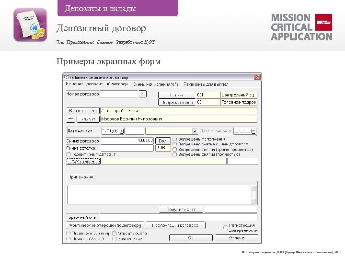Open the Схема начисления %% tab

156,84
